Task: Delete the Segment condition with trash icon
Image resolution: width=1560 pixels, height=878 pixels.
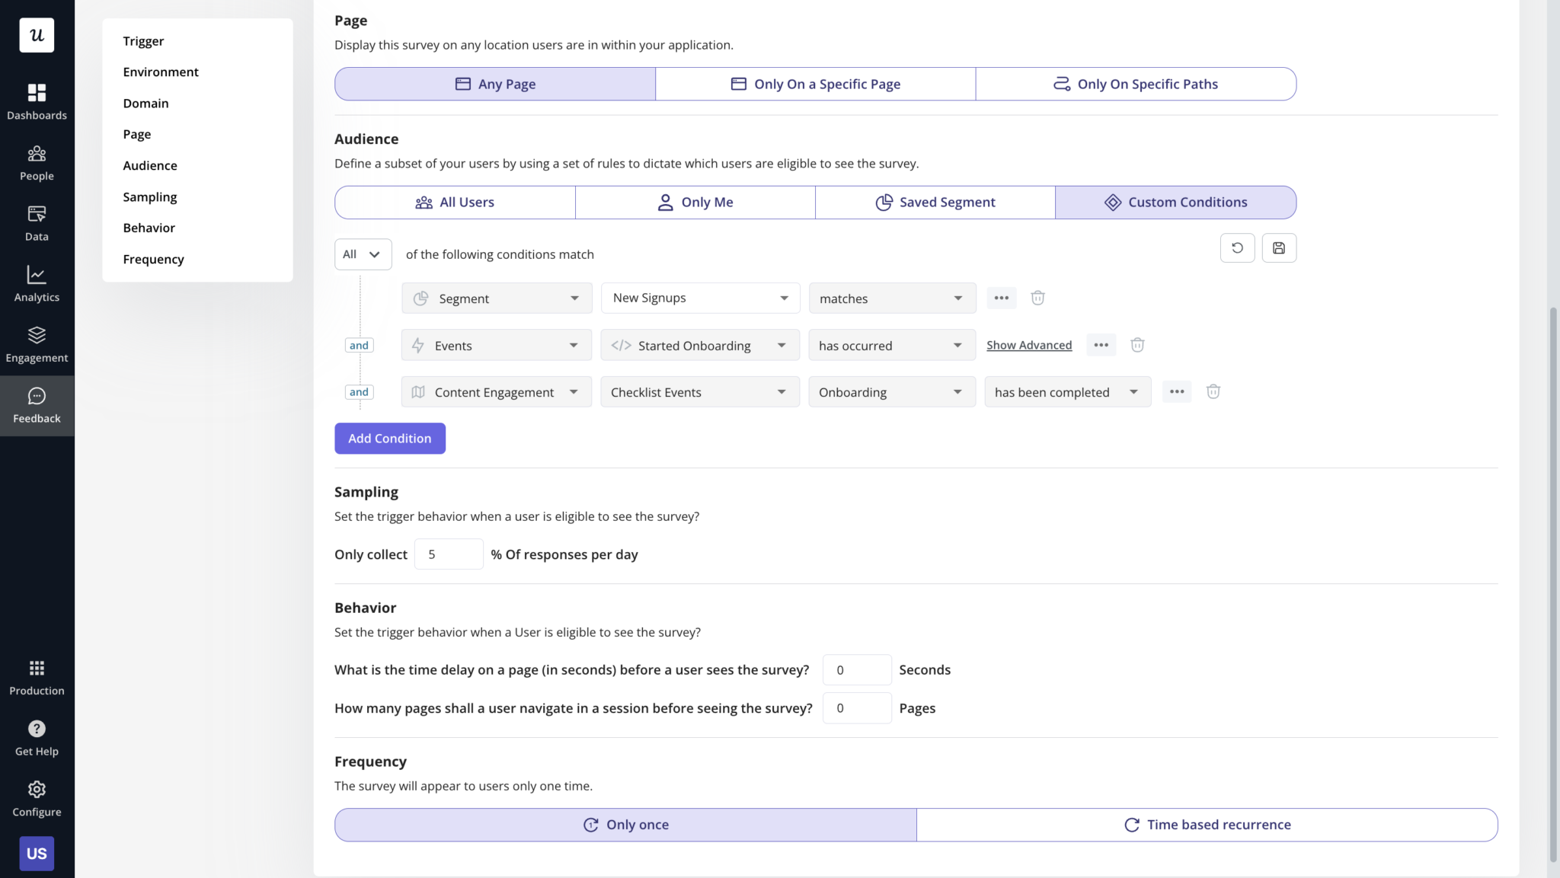Action: tap(1037, 298)
